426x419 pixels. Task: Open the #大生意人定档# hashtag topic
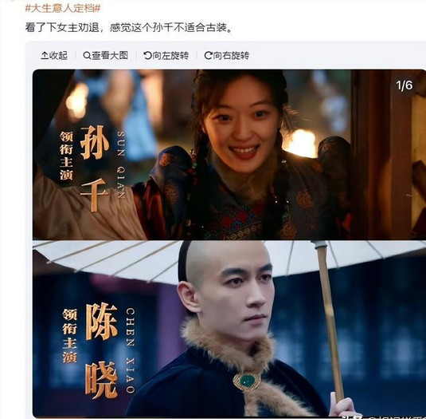[63, 8]
